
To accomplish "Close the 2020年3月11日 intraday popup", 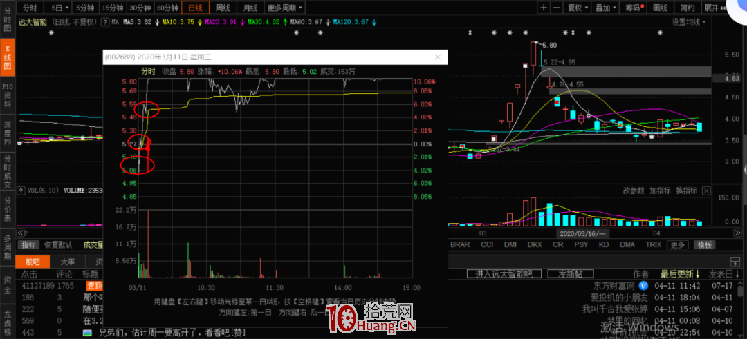I will pos(439,57).
